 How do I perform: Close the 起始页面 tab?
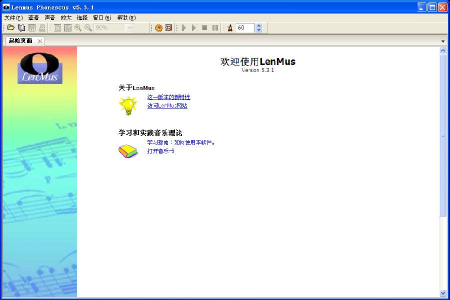[x=40, y=41]
